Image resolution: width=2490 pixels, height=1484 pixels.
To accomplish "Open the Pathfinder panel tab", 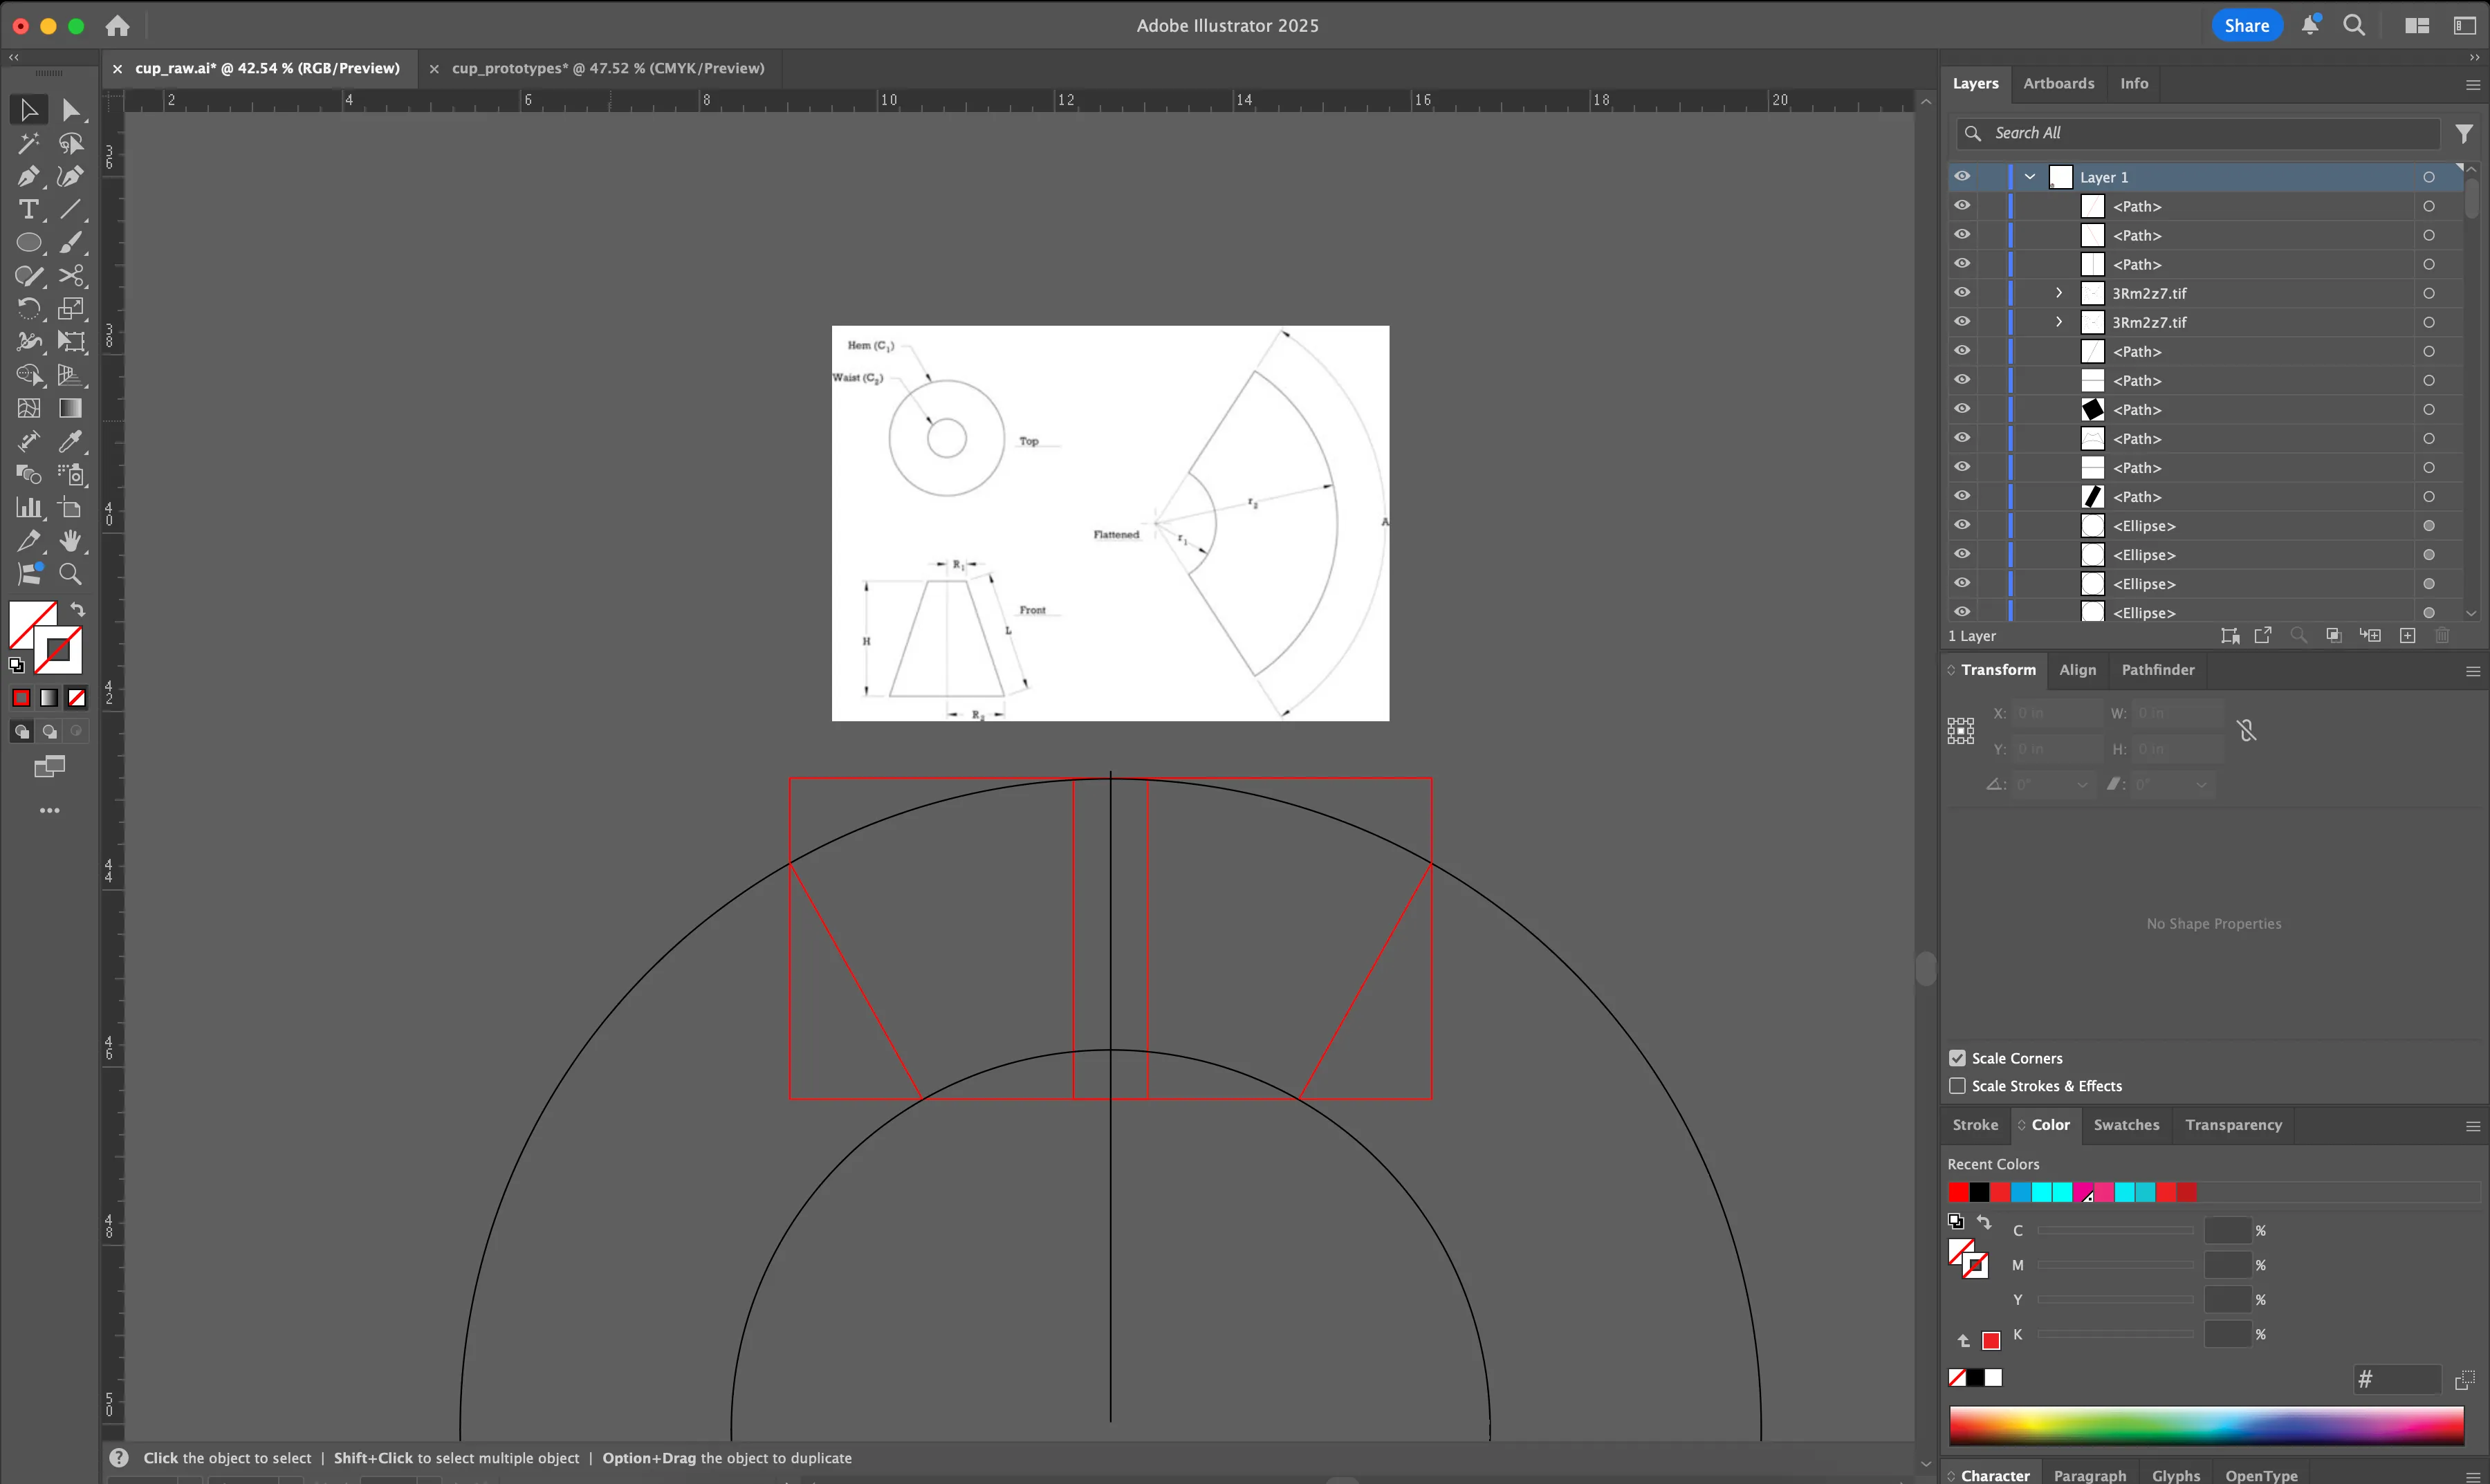I will click(2157, 670).
